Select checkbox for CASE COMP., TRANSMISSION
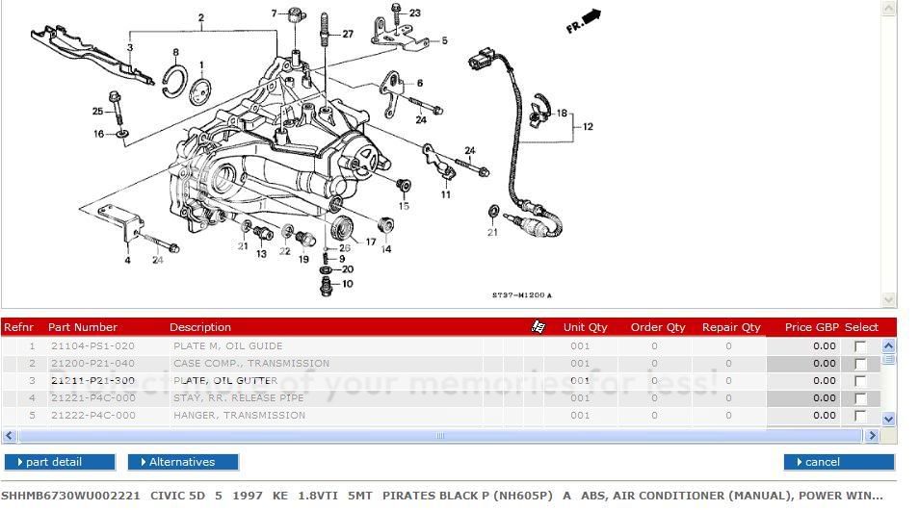Image resolution: width=919 pixels, height=510 pixels. point(860,364)
